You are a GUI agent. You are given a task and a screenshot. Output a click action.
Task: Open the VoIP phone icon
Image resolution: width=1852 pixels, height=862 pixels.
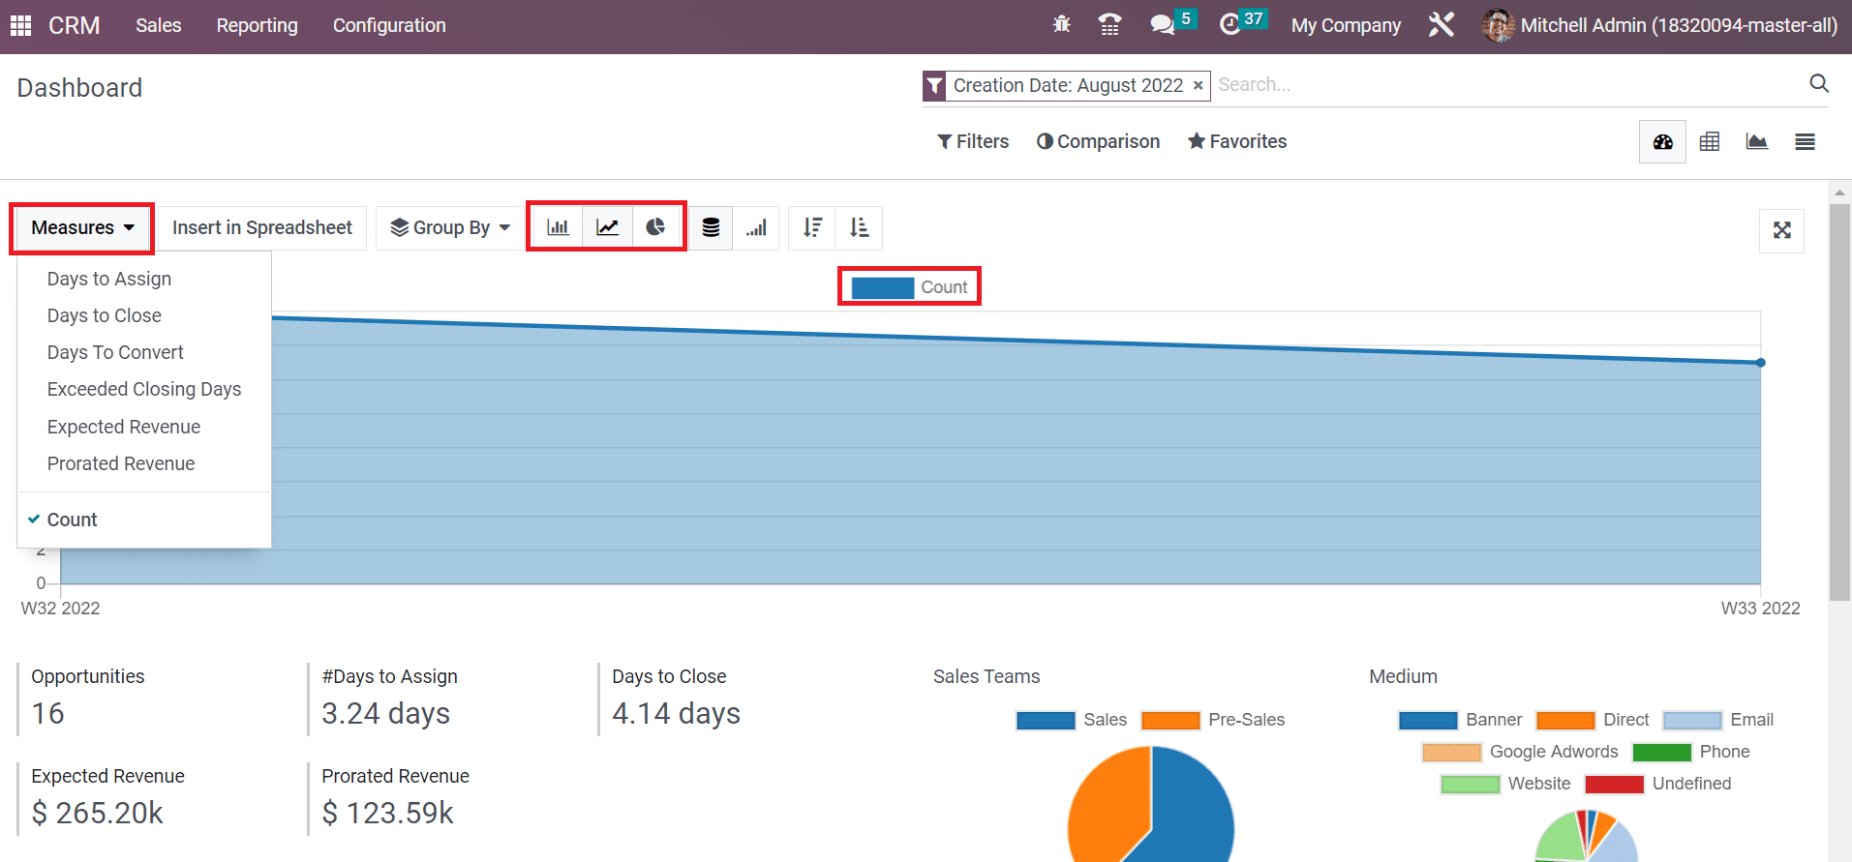1109,25
